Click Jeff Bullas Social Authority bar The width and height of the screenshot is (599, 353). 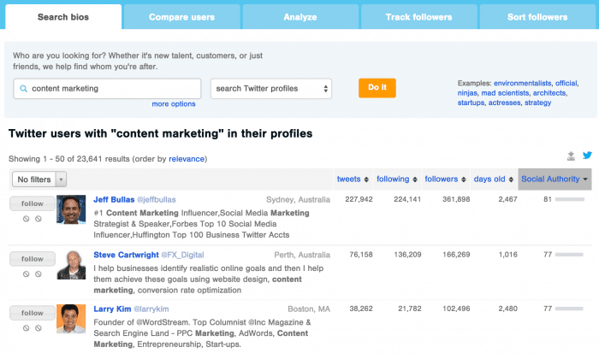[x=570, y=199]
